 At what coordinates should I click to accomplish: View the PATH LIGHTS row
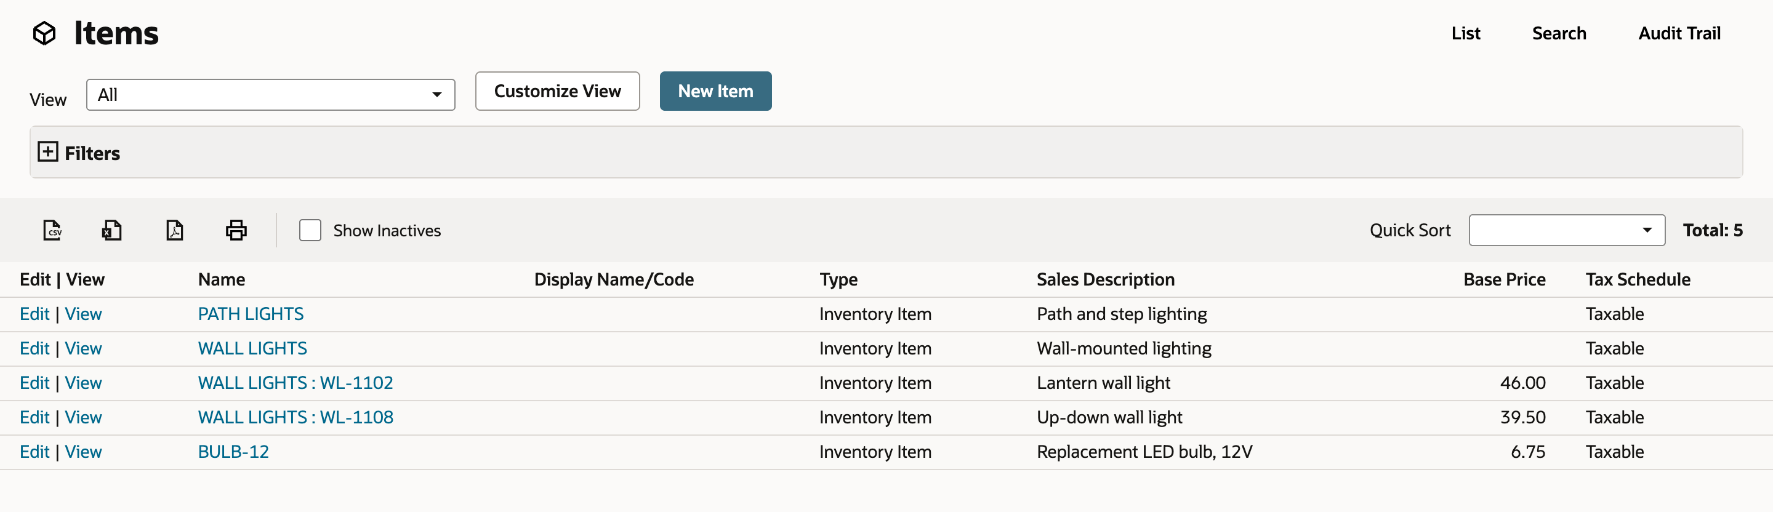pos(83,314)
